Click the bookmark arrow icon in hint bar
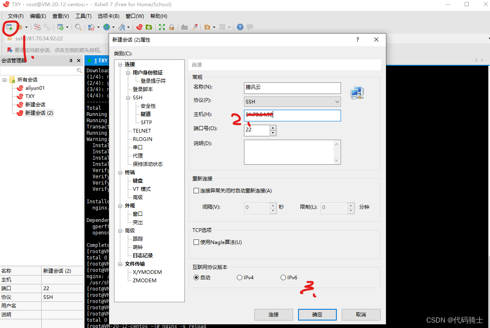This screenshot has width=490, height=328. [10, 50]
